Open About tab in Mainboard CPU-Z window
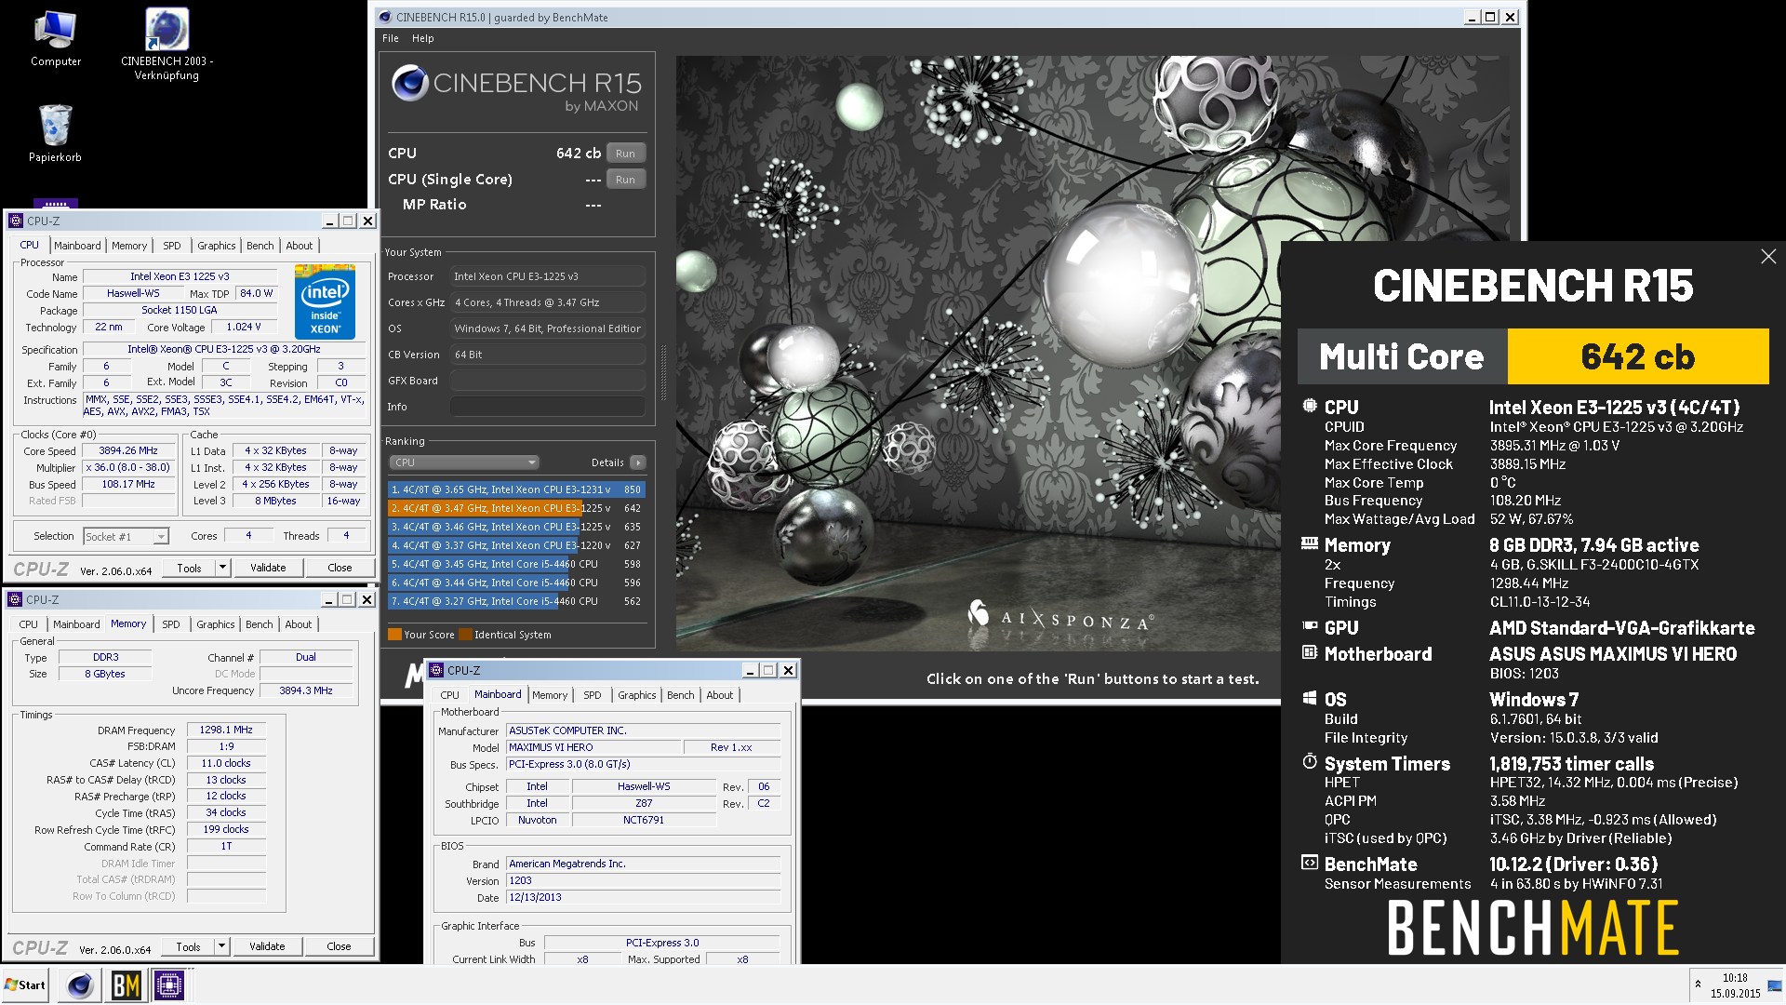This screenshot has width=1786, height=1005. coord(720,695)
